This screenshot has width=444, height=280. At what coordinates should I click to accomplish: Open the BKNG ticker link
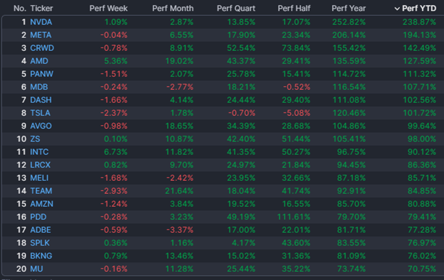click(41, 256)
